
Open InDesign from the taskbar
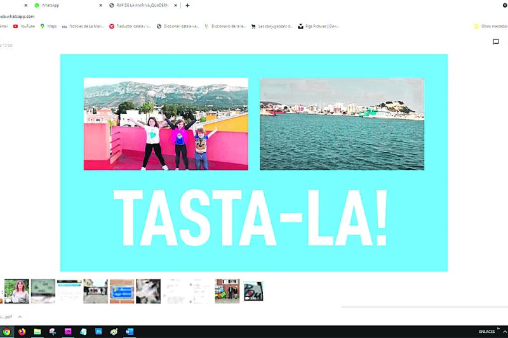(x=68, y=331)
